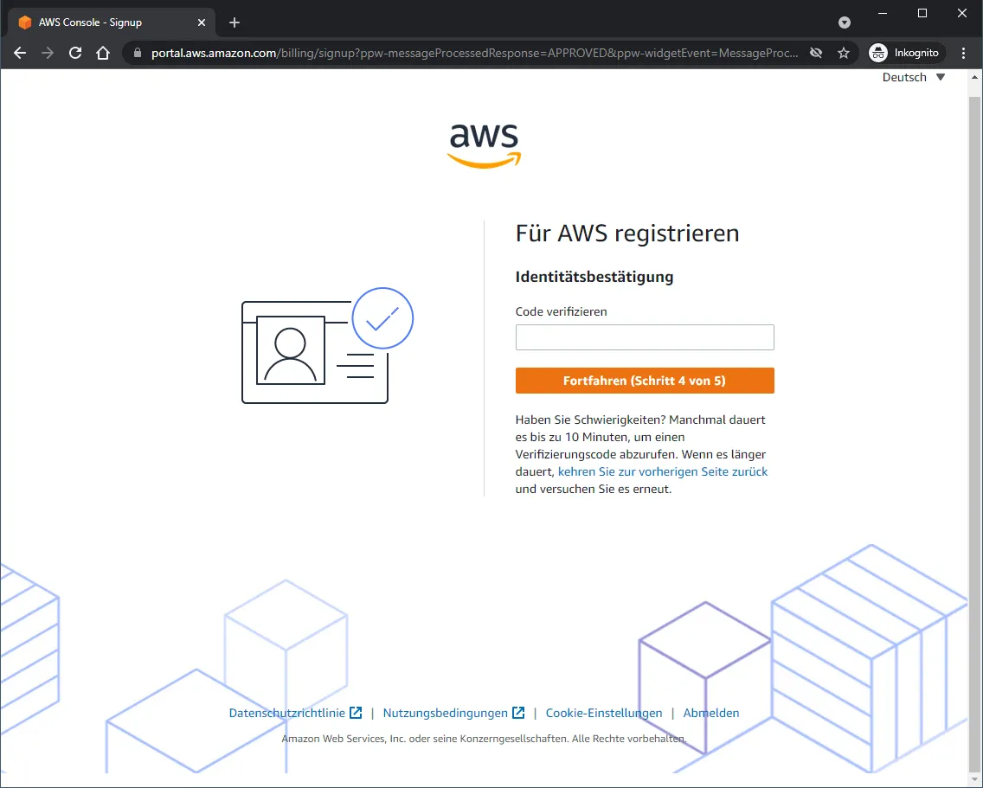
Task: Click the AWS logo
Action: pos(484,144)
